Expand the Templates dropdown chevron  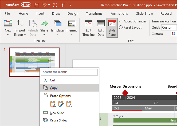pos(58,35)
